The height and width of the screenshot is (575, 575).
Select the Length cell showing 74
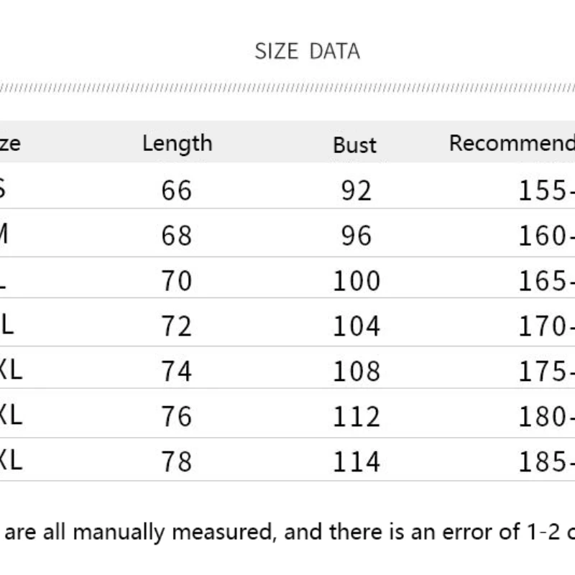click(x=177, y=372)
